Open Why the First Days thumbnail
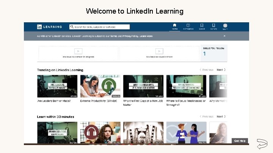The width and height of the screenshot is (273, 153). point(143,86)
